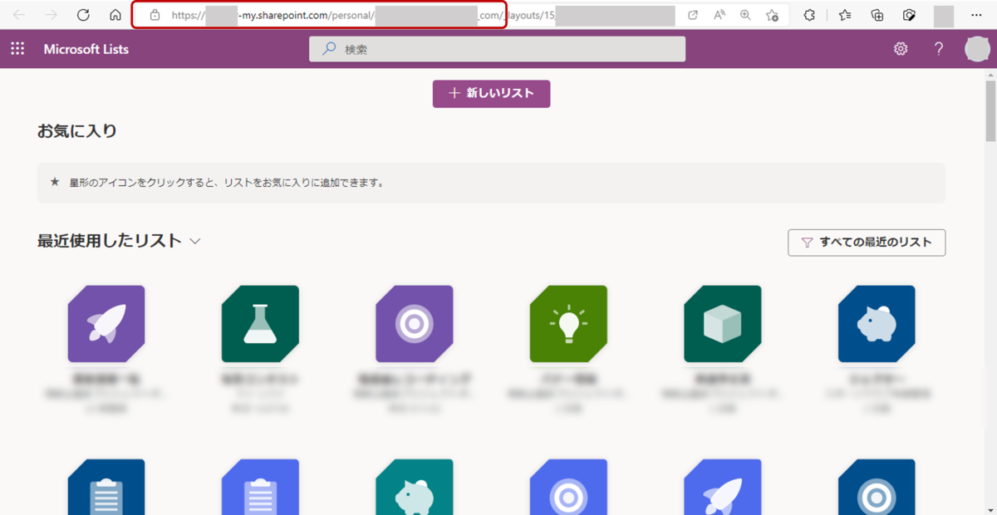View site security lock info

155,15
